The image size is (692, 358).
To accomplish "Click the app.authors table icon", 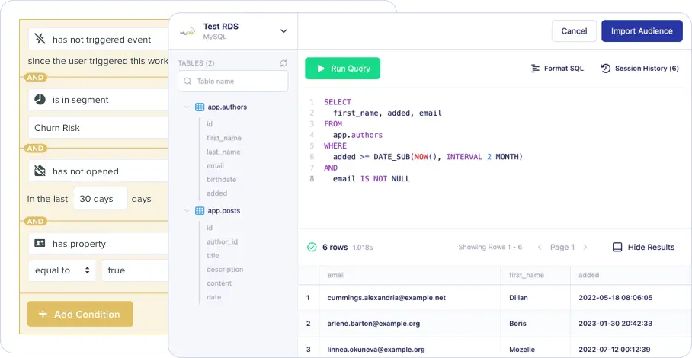I will click(x=200, y=107).
